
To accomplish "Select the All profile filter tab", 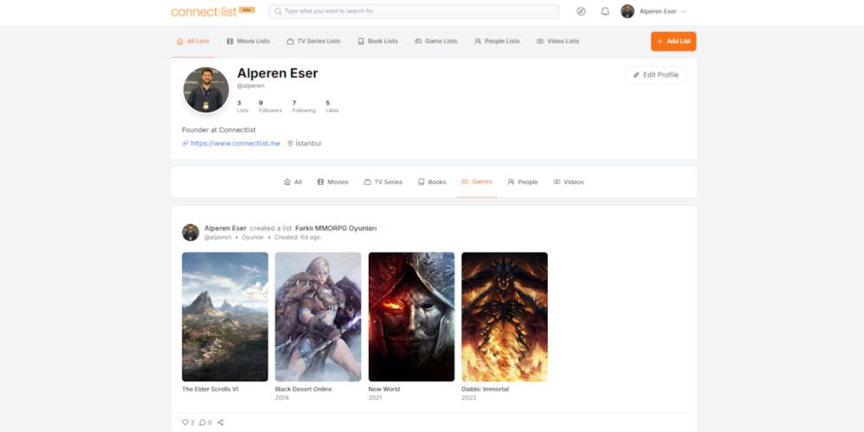I will [293, 181].
